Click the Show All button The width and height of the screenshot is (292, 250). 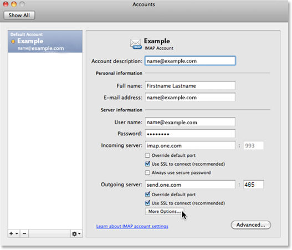pos(19,16)
